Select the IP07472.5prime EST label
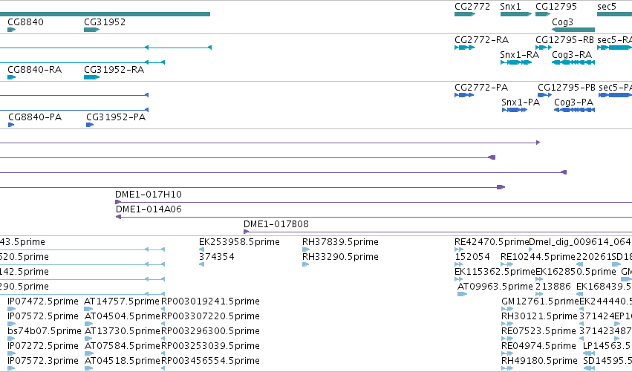This screenshot has width=632, height=372. [43, 301]
